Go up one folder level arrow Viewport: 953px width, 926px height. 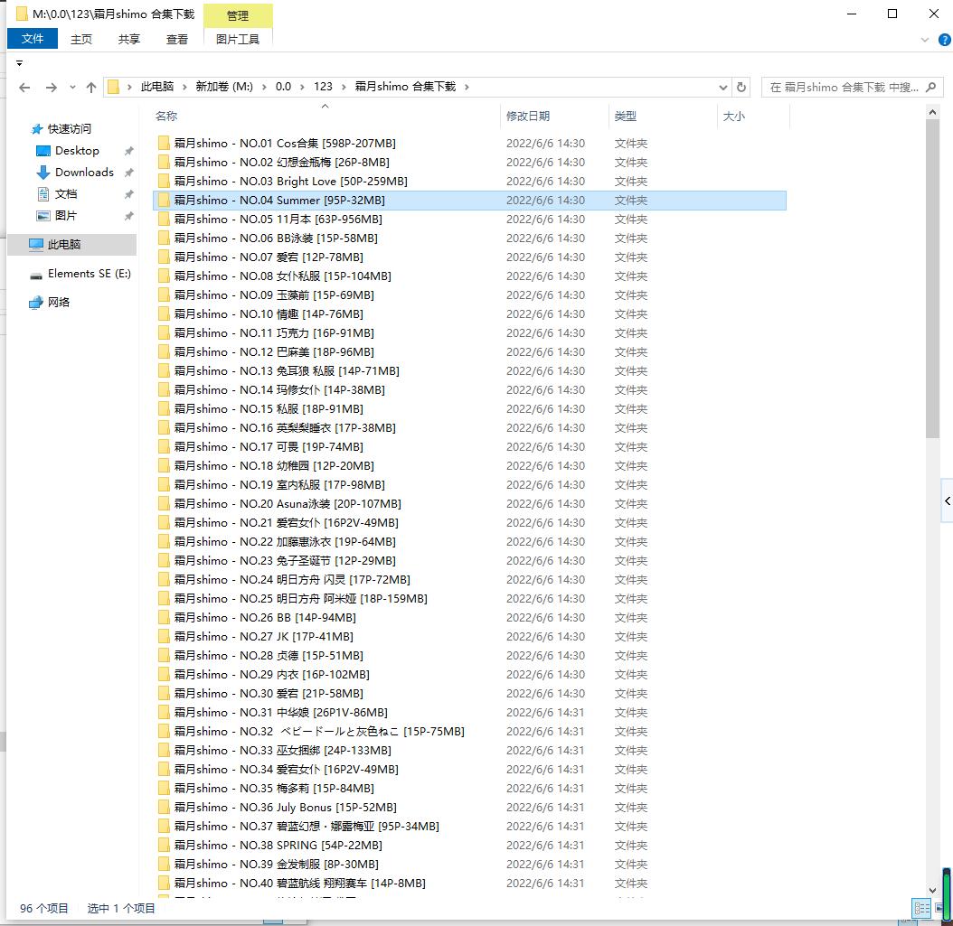pyautogui.click(x=91, y=88)
